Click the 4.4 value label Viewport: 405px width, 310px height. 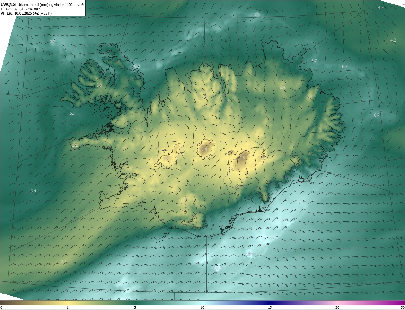pos(226,101)
